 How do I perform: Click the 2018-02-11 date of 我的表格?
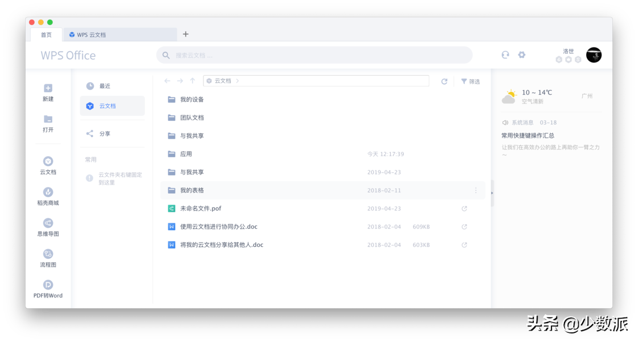point(384,190)
